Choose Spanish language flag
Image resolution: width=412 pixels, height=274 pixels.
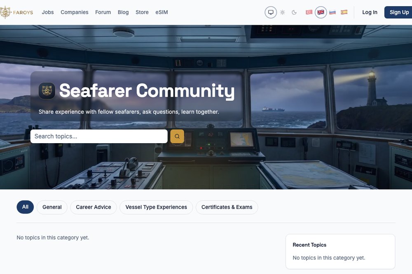(344, 12)
